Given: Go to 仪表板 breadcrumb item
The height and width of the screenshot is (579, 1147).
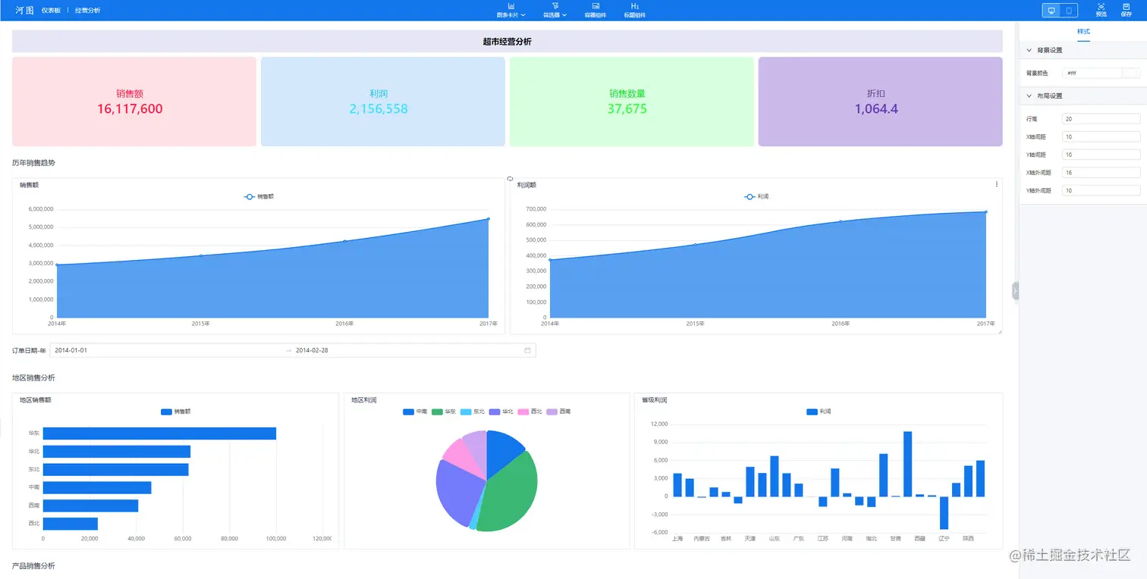Looking at the screenshot, I should point(51,11).
